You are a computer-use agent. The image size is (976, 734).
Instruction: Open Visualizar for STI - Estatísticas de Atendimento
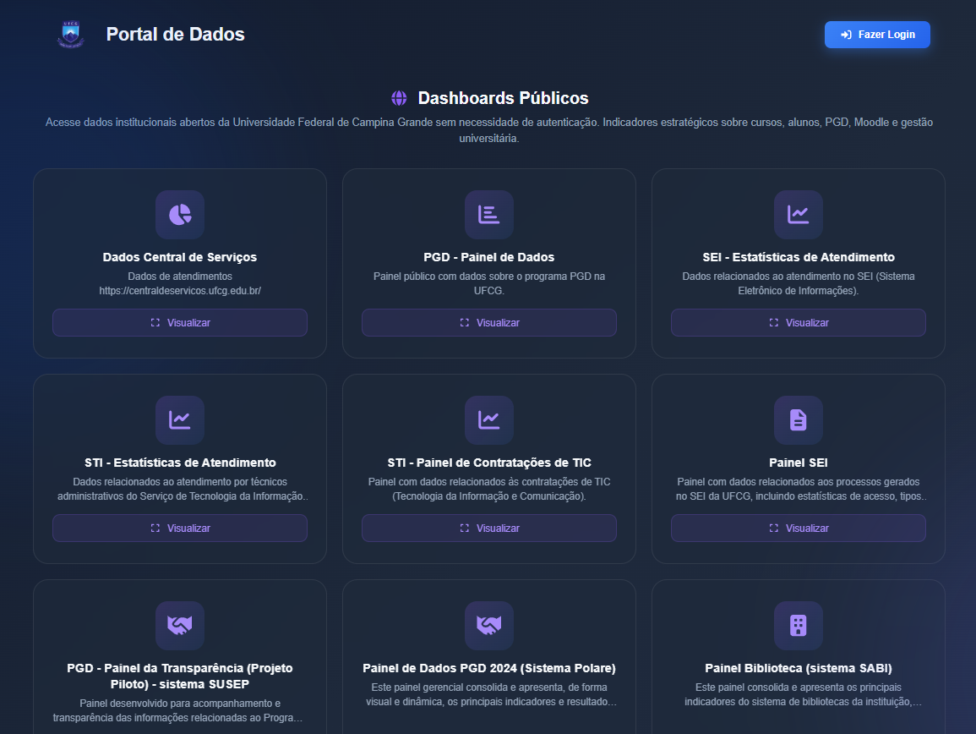click(180, 529)
